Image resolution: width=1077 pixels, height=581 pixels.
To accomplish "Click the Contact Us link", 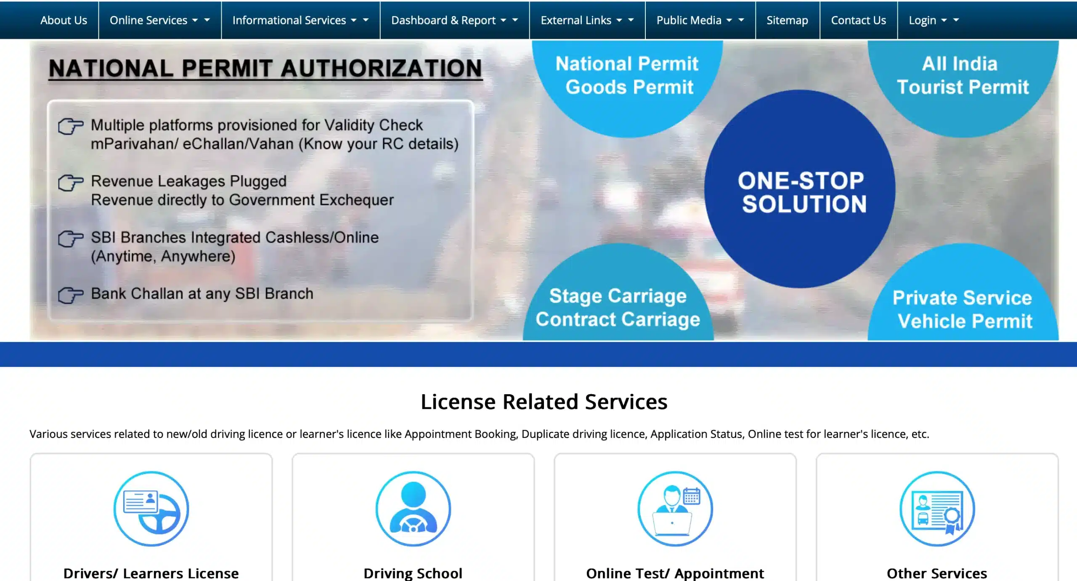I will pyautogui.click(x=858, y=20).
